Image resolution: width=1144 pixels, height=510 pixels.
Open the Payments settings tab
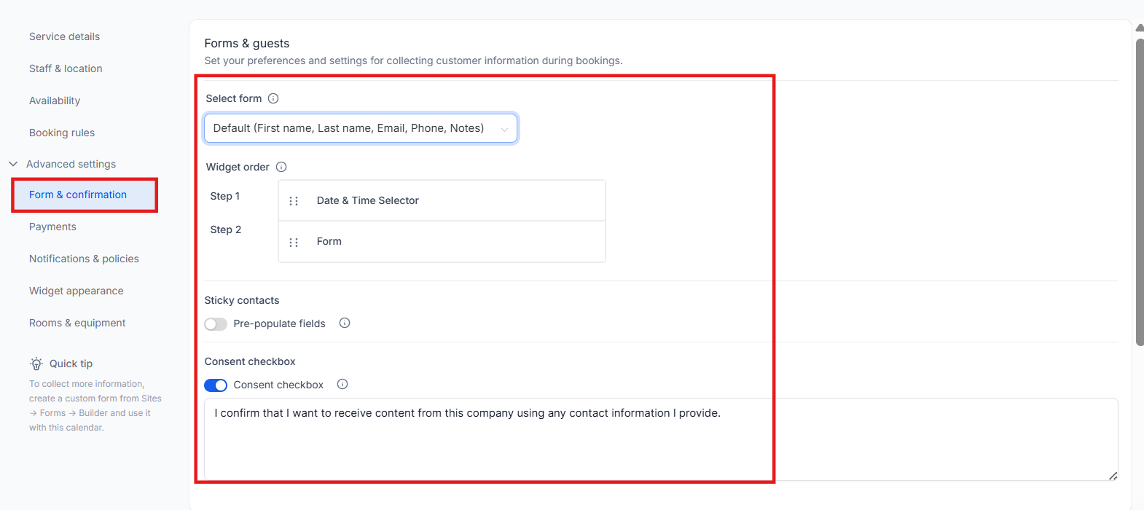pos(52,227)
